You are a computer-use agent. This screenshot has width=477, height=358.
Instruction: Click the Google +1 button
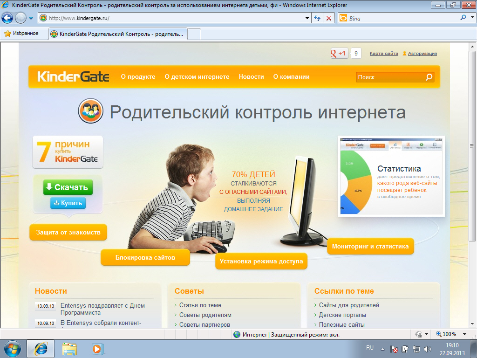click(339, 53)
